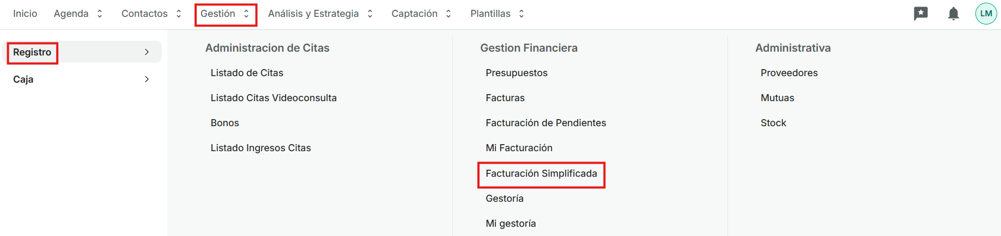This screenshot has width=1001, height=236.
Task: Open Listado de Citas
Action: coord(247,73)
